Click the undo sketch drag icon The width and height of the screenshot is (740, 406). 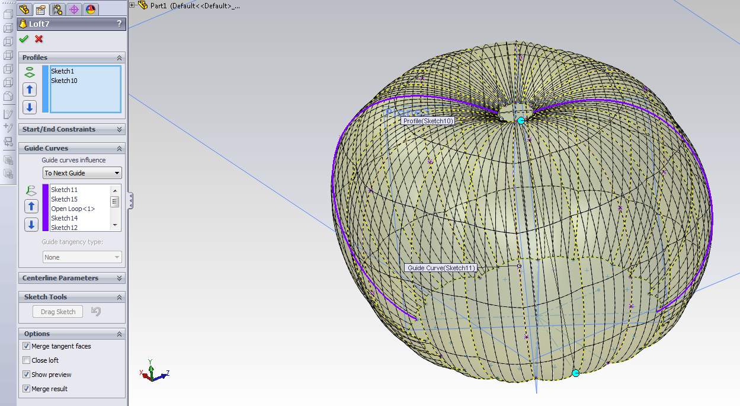(96, 311)
